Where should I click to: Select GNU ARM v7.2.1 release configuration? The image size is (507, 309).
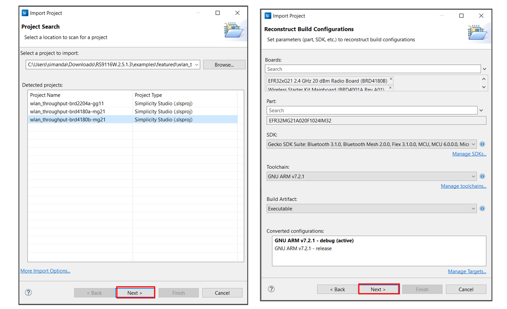pos(303,248)
